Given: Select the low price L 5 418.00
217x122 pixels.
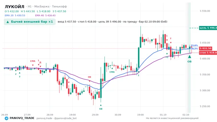Looking at the screenshot, I should (44, 11).
